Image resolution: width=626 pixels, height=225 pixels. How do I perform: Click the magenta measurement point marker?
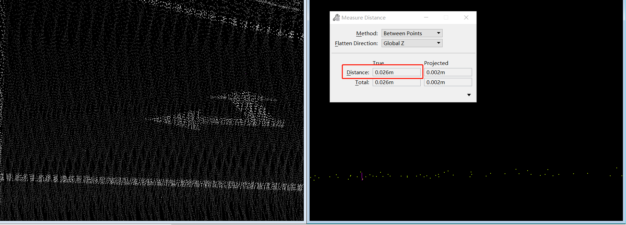[362, 179]
